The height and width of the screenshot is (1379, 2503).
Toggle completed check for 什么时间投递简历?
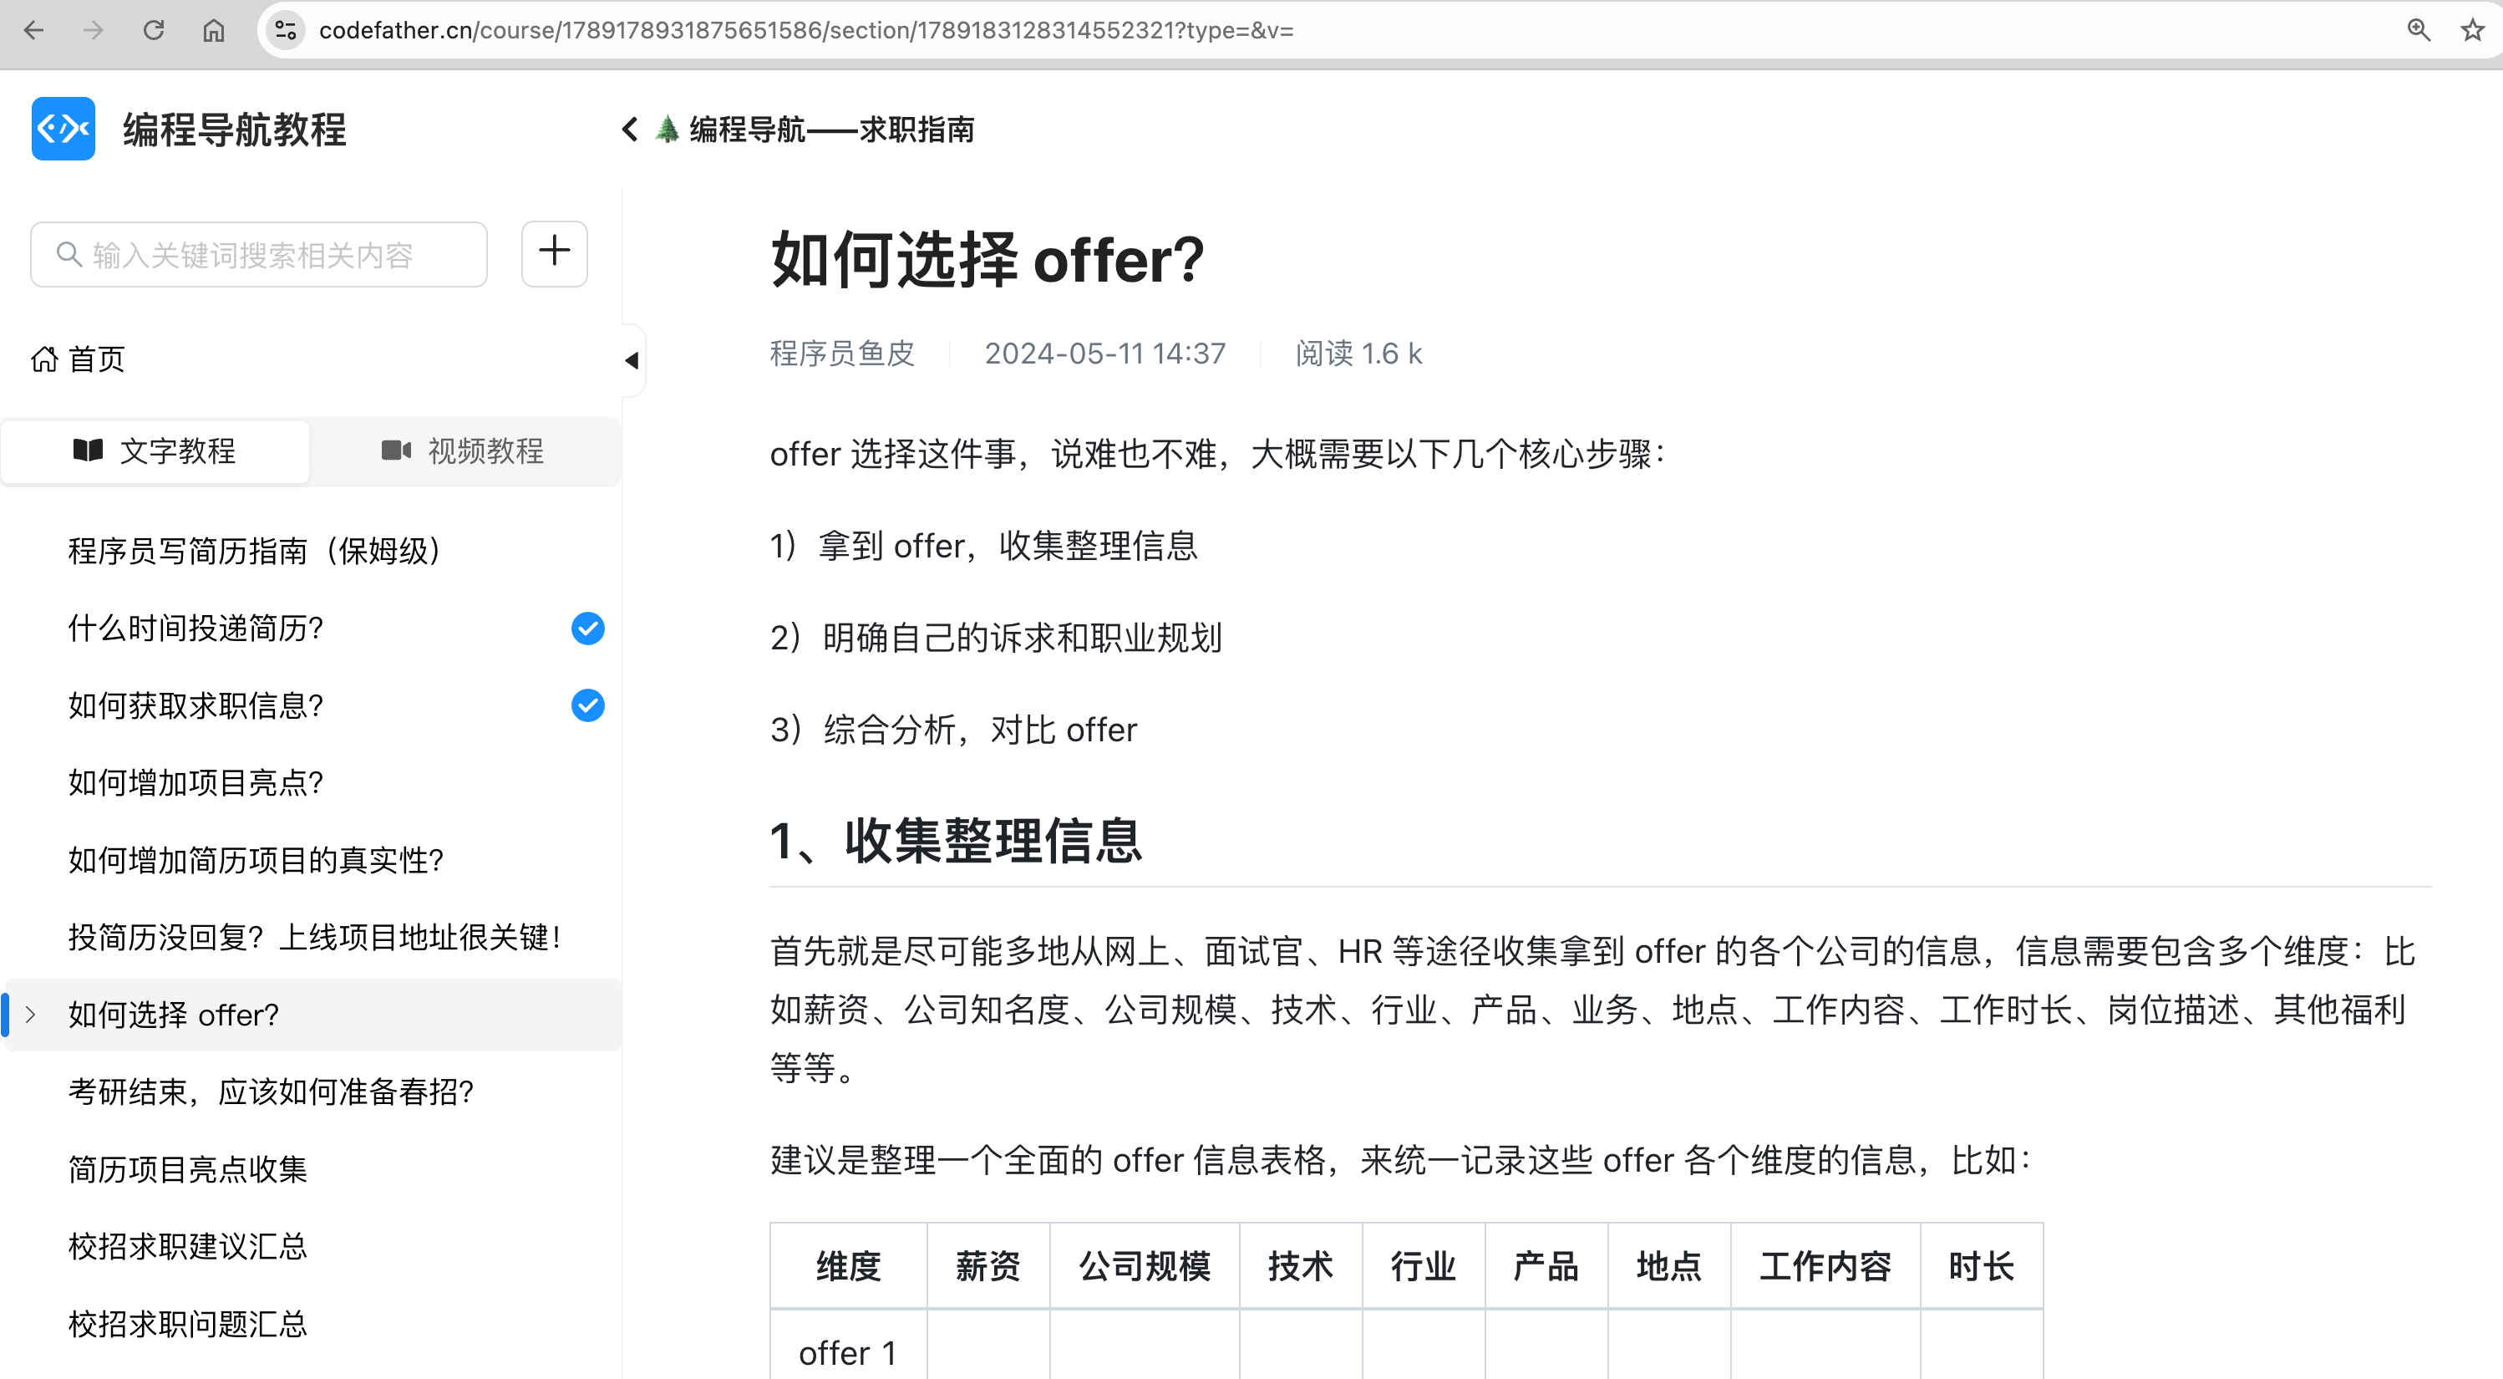(586, 628)
